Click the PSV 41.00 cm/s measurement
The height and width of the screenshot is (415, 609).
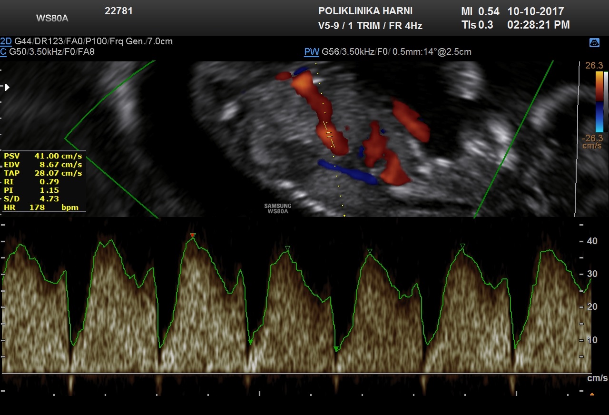pyautogui.click(x=43, y=156)
